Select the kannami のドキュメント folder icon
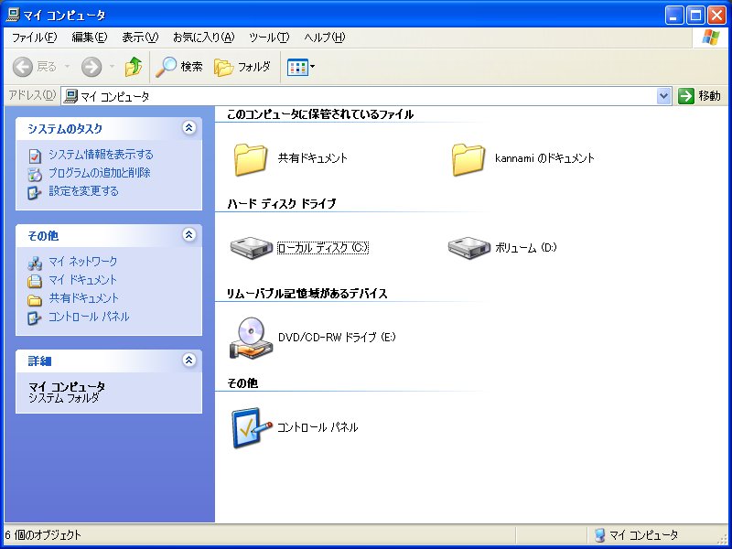 pyautogui.click(x=468, y=159)
